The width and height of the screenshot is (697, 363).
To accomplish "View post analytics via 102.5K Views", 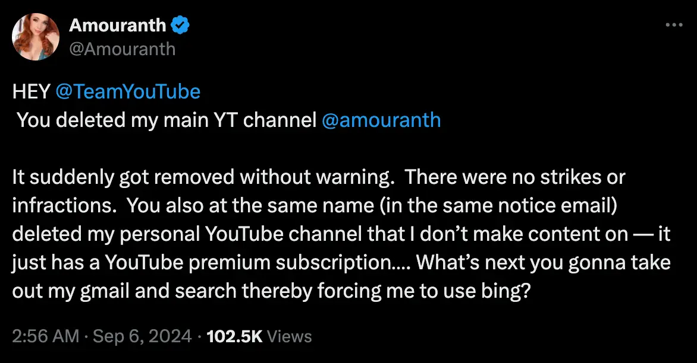I will point(259,336).
